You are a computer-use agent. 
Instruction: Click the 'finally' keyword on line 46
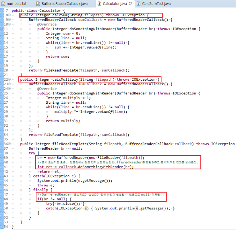40,190
